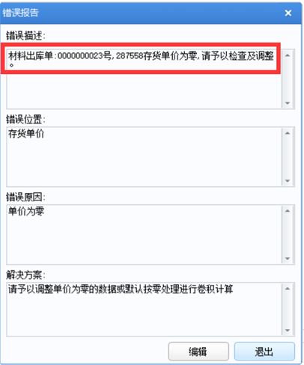Screen dimensions: 304x365
Task: Click the 单价为零 text in 错误原因 box
Action: click(26, 212)
